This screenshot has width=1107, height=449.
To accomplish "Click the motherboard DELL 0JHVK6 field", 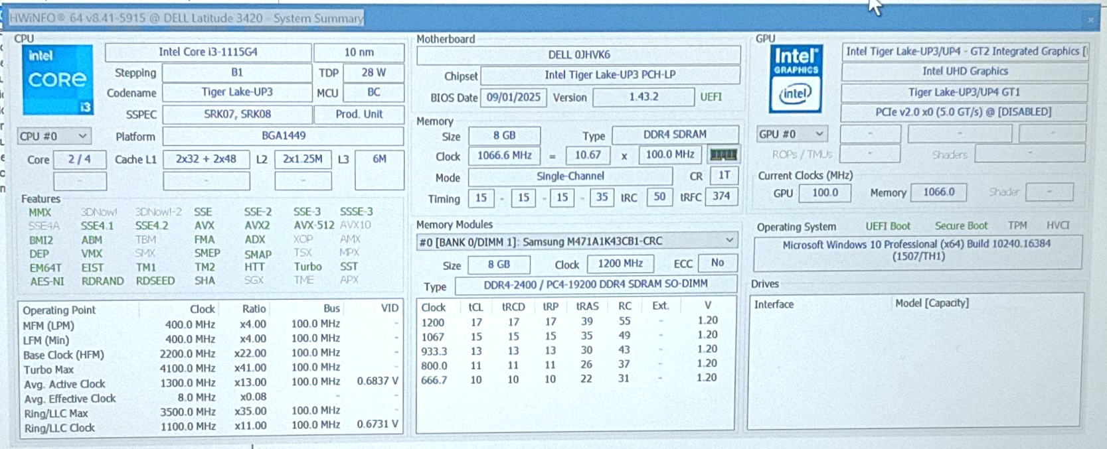I will point(578,55).
